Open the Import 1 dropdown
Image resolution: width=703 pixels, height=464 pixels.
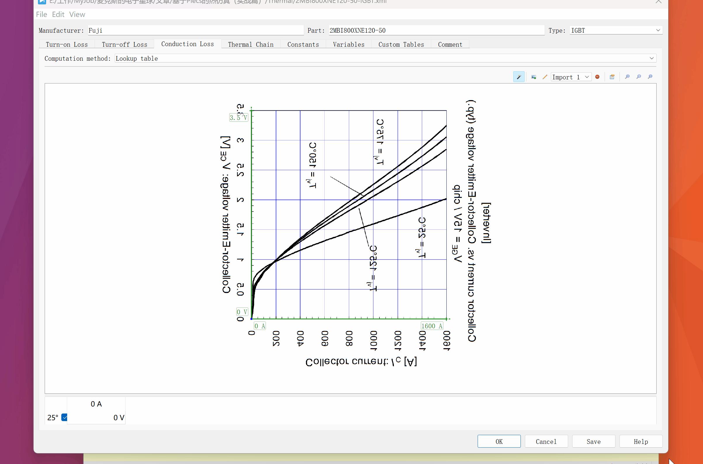point(571,77)
